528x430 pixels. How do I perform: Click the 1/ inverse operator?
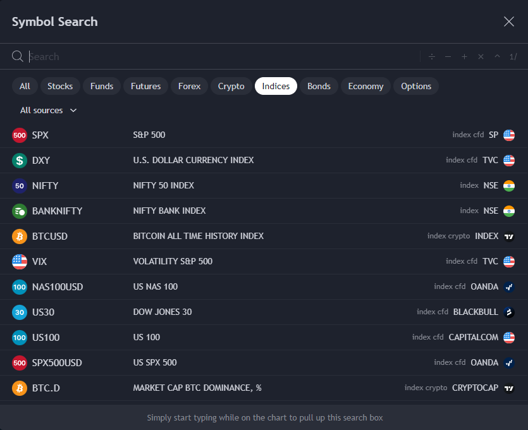point(513,57)
